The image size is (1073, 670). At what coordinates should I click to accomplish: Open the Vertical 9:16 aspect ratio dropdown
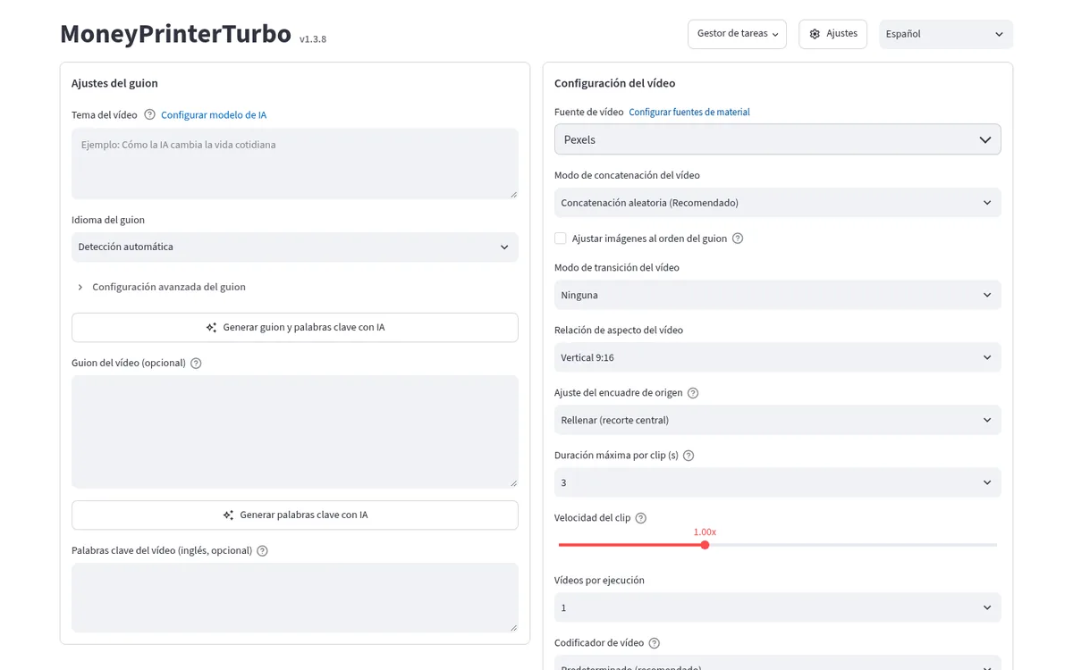[778, 357]
